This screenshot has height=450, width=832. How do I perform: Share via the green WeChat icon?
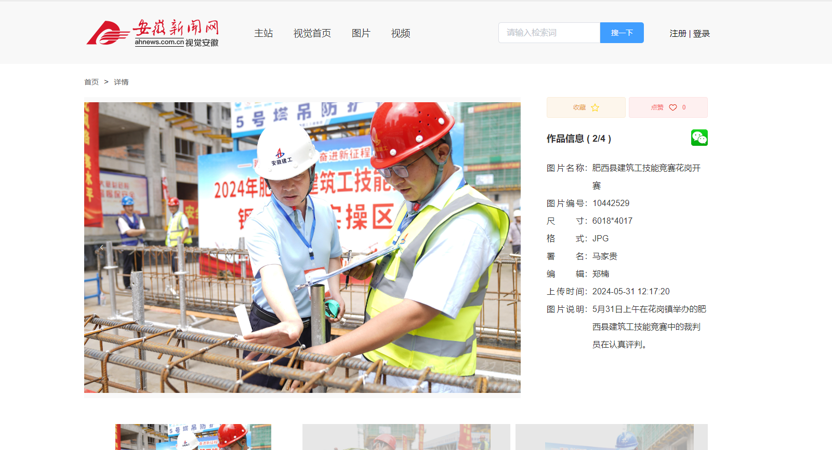point(699,138)
